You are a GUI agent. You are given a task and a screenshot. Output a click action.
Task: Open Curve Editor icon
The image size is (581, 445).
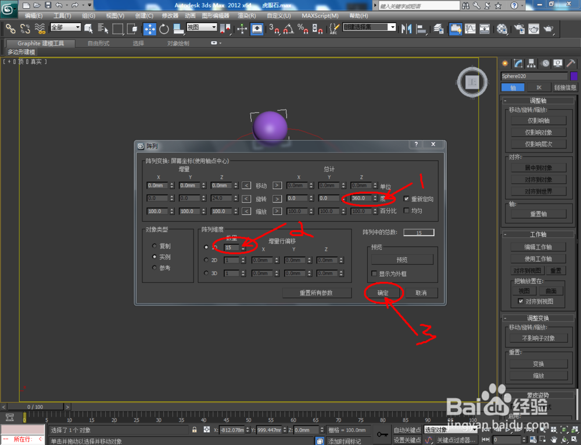pyautogui.click(x=470, y=28)
